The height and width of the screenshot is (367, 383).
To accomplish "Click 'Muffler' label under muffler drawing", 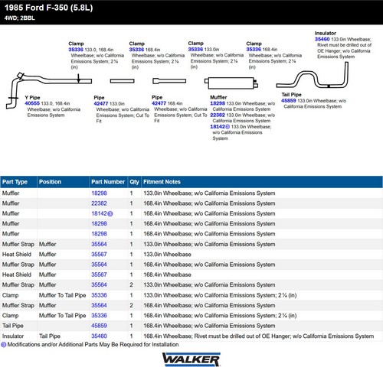I will (x=218, y=97).
